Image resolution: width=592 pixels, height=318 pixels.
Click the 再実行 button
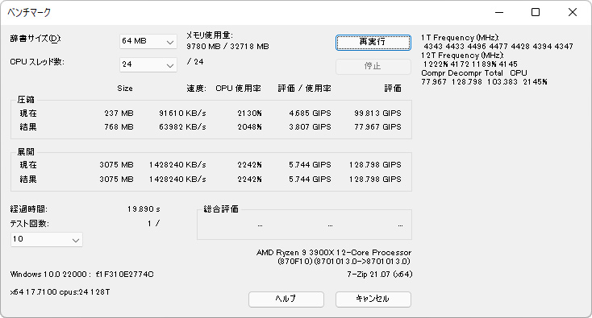[x=373, y=42]
